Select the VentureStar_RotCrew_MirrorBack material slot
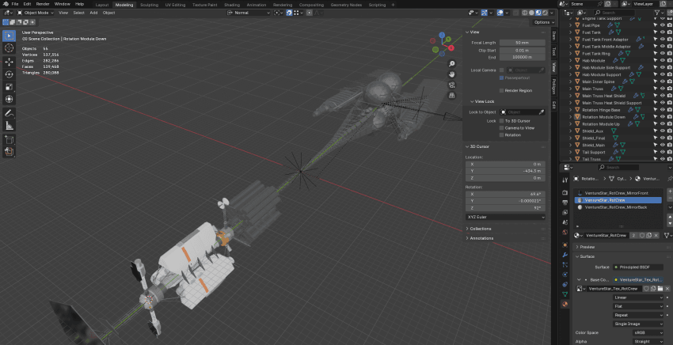Viewport: 673px width, 345px height. pyautogui.click(x=618, y=207)
